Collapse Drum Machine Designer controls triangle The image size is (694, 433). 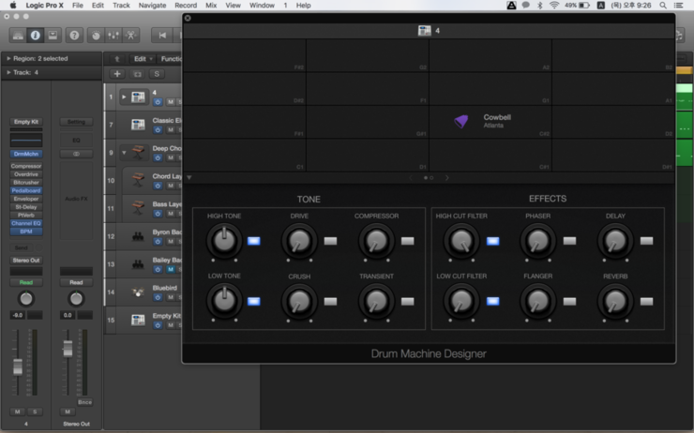(x=189, y=177)
